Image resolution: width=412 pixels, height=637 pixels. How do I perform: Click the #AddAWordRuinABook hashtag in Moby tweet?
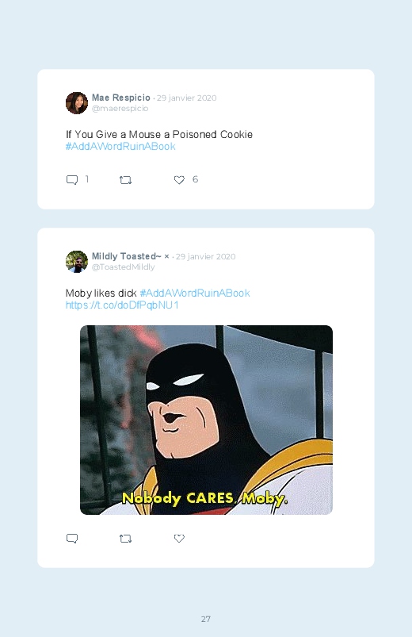(195, 294)
